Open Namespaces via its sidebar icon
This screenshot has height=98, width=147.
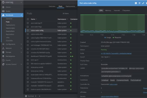click(x=3, y=56)
